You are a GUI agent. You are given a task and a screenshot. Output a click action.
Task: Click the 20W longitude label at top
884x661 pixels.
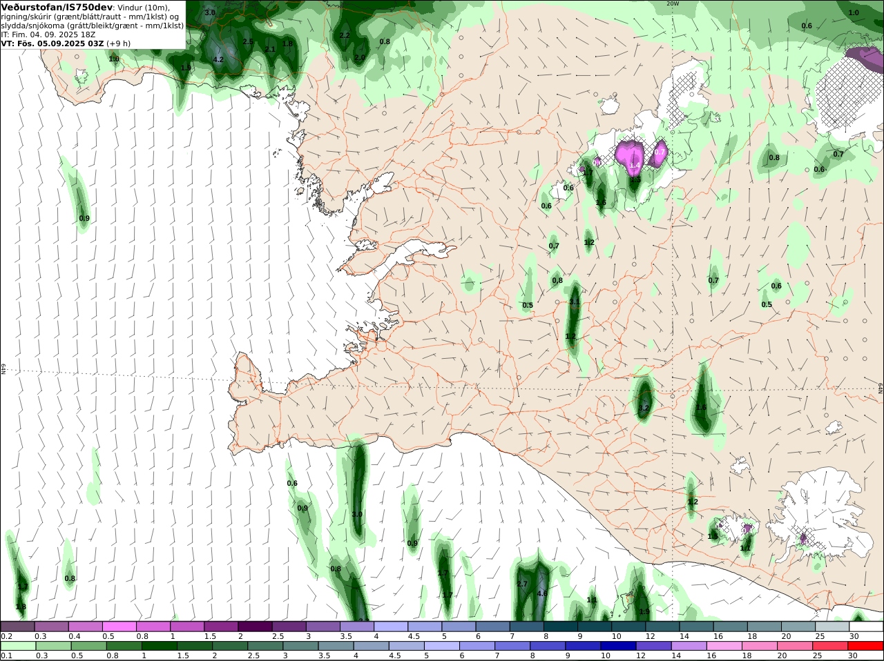click(673, 3)
